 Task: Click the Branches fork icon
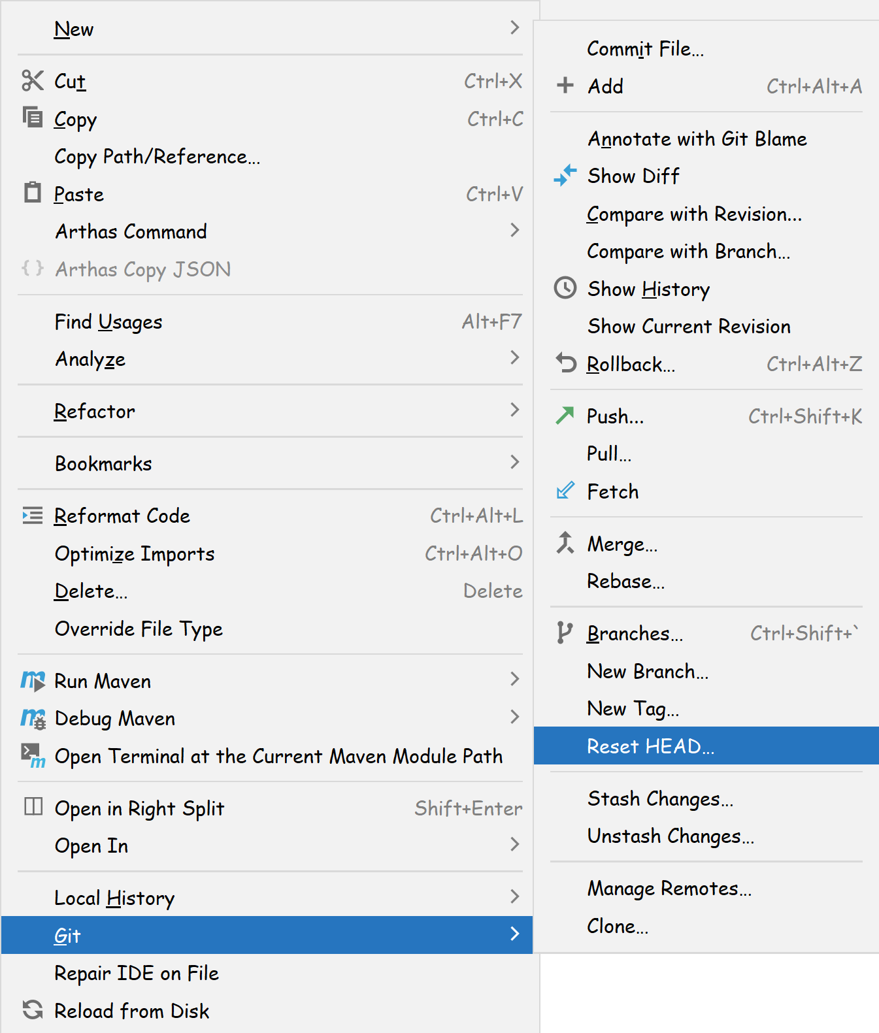565,633
